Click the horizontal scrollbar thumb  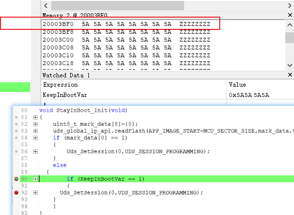[x=118, y=6]
